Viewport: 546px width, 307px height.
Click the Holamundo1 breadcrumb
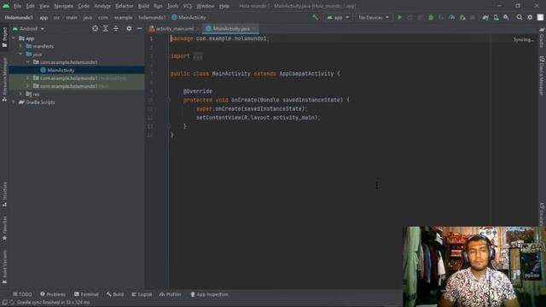pos(19,17)
